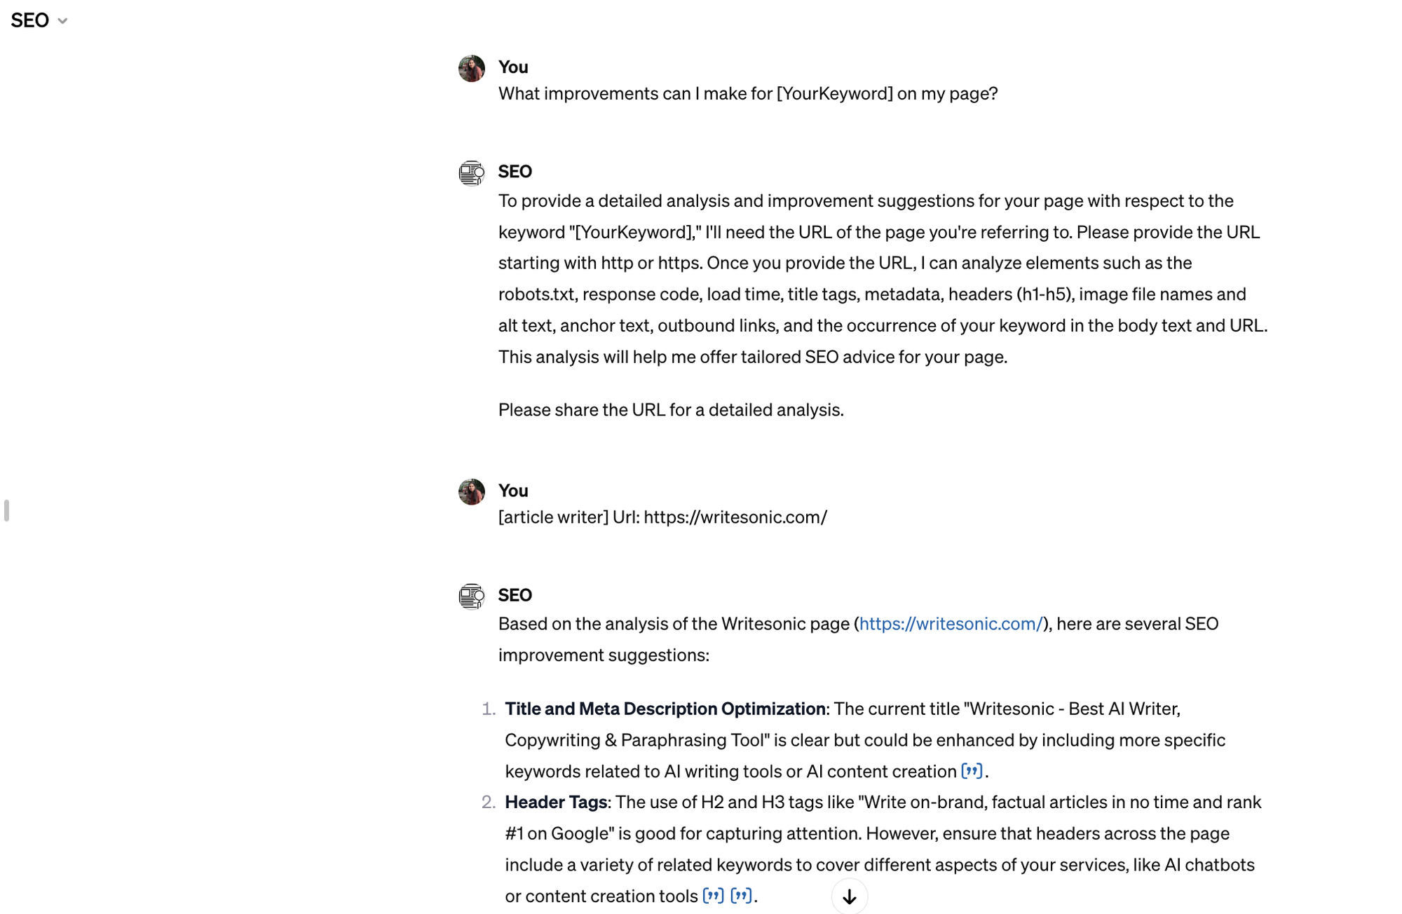Click the user avatar on the first message

tap(471, 69)
